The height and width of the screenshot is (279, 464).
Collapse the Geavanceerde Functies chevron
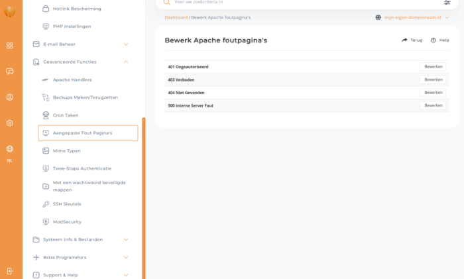pos(126,62)
